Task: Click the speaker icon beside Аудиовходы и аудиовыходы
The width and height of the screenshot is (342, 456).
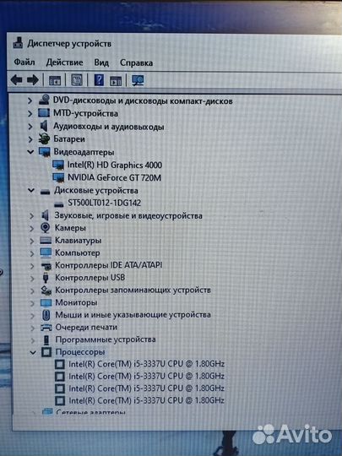Action: pyautogui.click(x=44, y=126)
